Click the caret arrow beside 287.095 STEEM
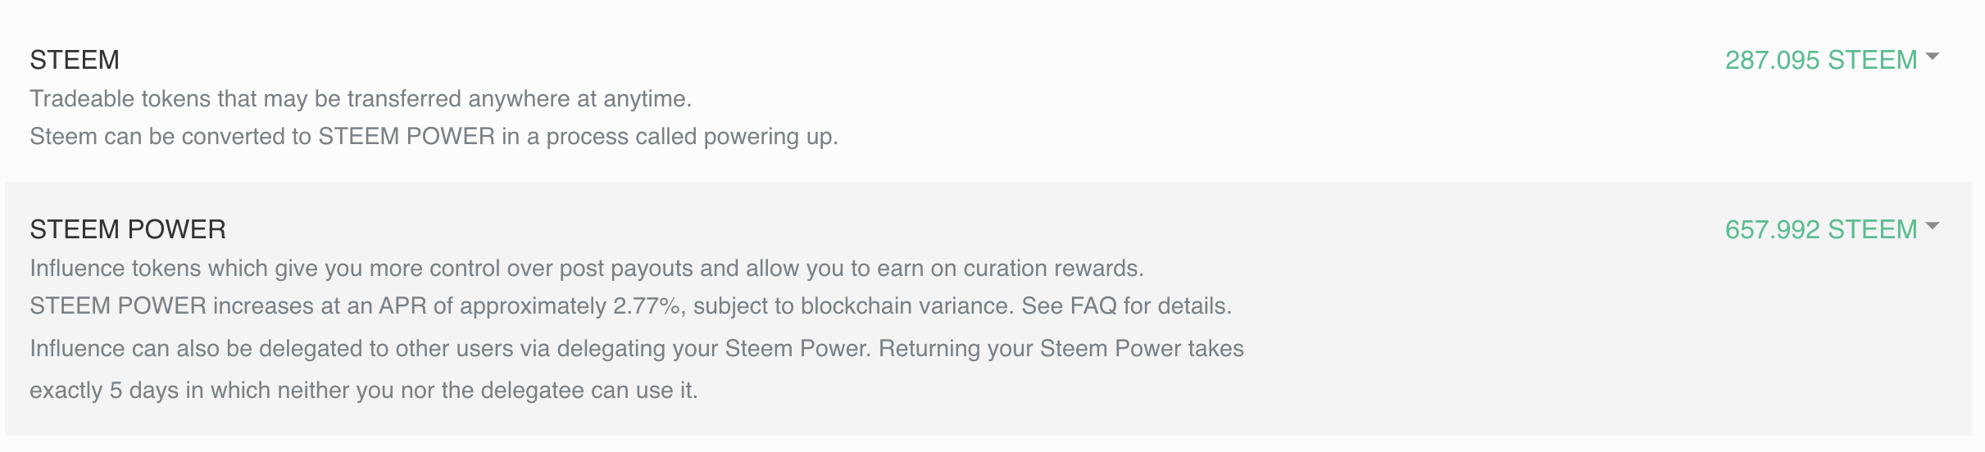1985x452 pixels. click(x=1933, y=56)
